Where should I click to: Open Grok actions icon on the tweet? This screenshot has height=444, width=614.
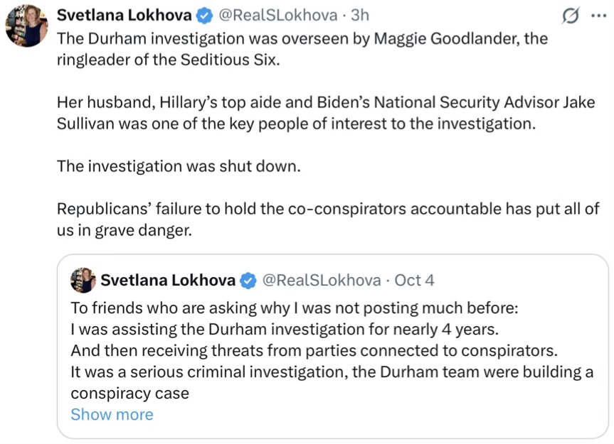[x=569, y=15]
